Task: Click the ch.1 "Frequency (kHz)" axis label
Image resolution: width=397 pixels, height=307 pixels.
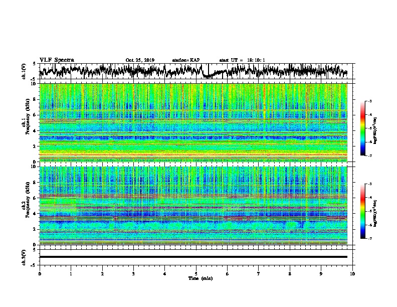Action: point(28,116)
